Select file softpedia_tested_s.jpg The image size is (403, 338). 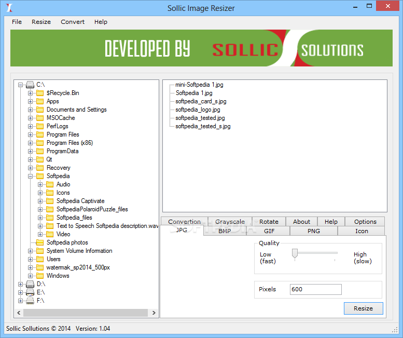(x=203, y=126)
